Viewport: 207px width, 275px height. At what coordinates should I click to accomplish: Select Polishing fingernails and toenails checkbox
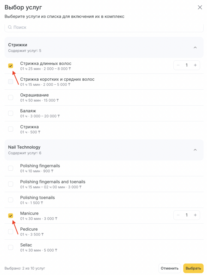10,184
